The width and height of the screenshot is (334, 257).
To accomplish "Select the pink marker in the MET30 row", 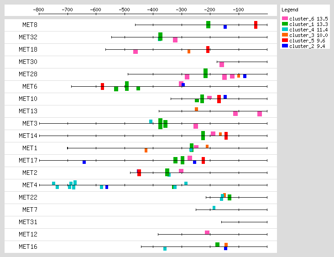I will pyautogui.click(x=222, y=64).
